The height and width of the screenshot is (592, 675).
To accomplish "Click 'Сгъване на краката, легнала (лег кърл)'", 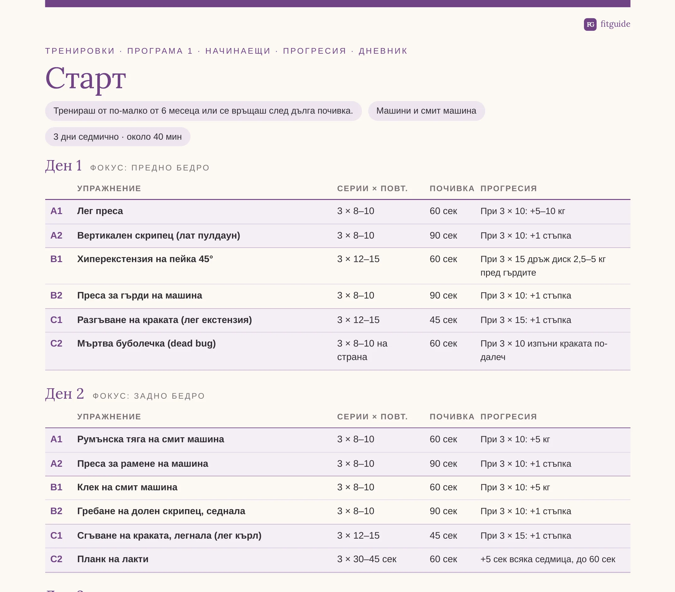I will [170, 535].
